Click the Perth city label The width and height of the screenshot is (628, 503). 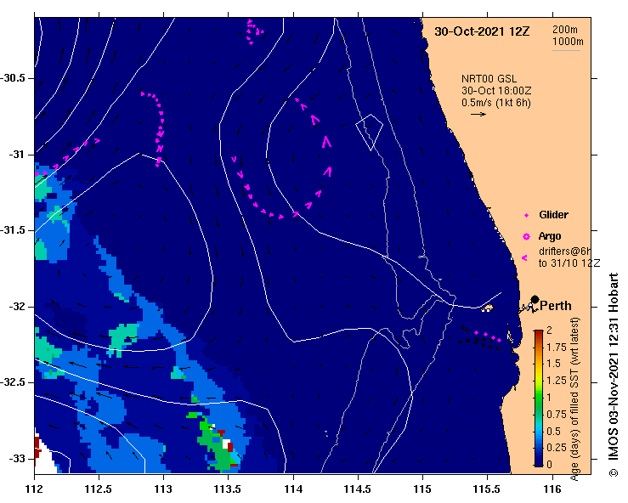(x=556, y=306)
